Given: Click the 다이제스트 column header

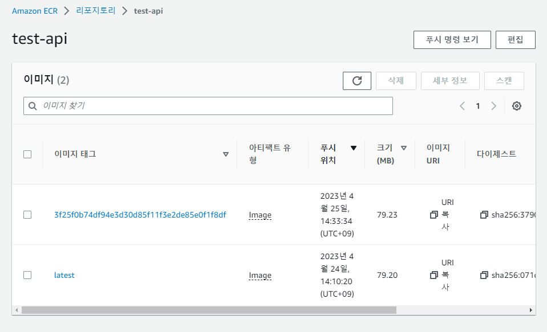Looking at the screenshot, I should (x=496, y=154).
